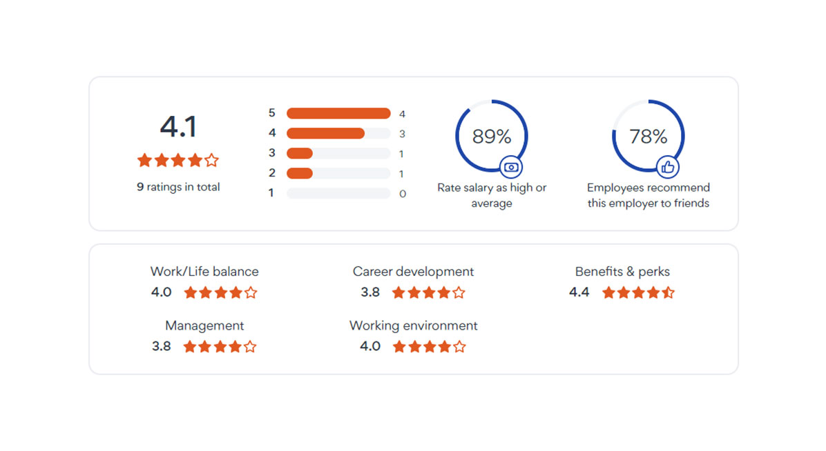Image resolution: width=826 pixels, height=451 pixels.
Task: Click the Management star rating
Action: 220,346
